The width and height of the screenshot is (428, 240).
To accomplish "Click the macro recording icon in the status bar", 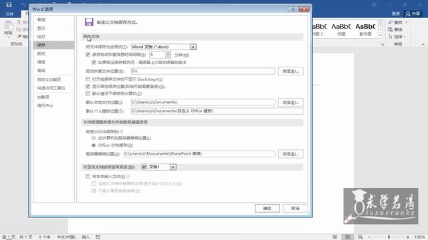I will click(98, 237).
